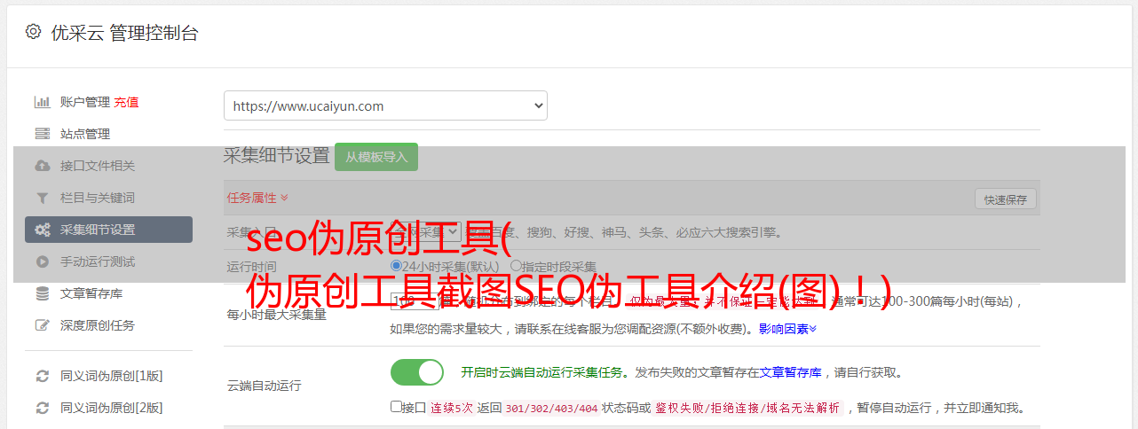Screen dimensions: 1138x429
Task: Open the https://www.ucaiyun.com site dropdown
Action: (x=385, y=105)
